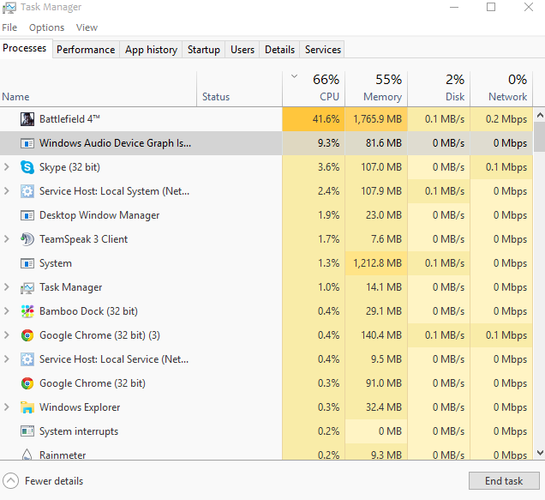Click the 32.4 MB memory cell
Screen dimensions: 545x500
pyautogui.click(x=376, y=407)
